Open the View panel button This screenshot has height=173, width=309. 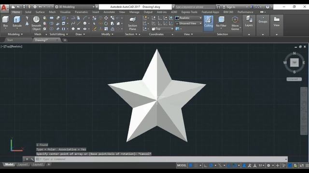(277, 22)
